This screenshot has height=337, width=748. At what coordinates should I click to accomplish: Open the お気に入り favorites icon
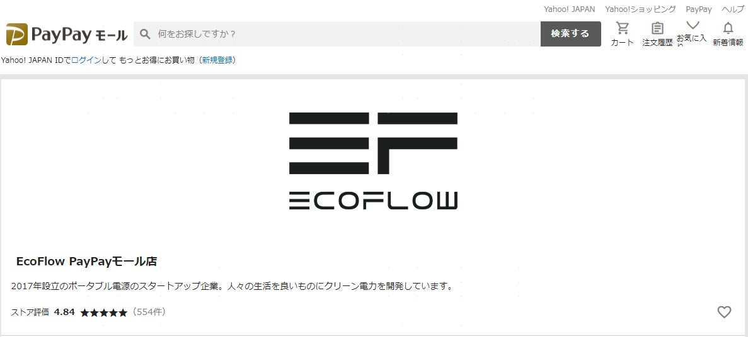click(692, 25)
